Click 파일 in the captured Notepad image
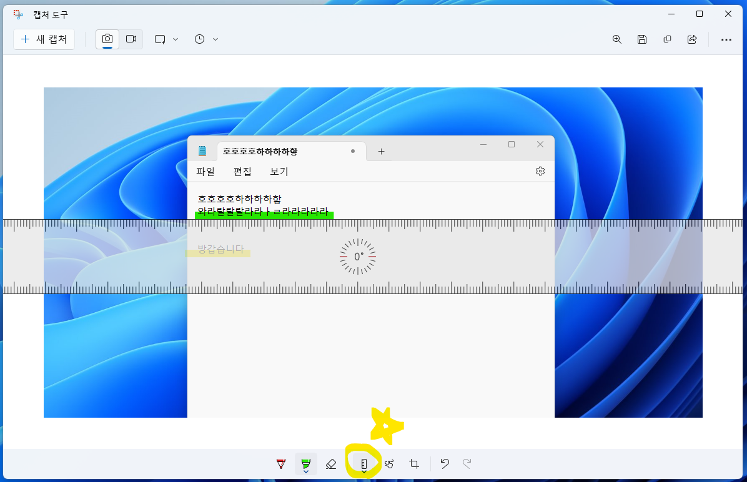 pos(205,172)
